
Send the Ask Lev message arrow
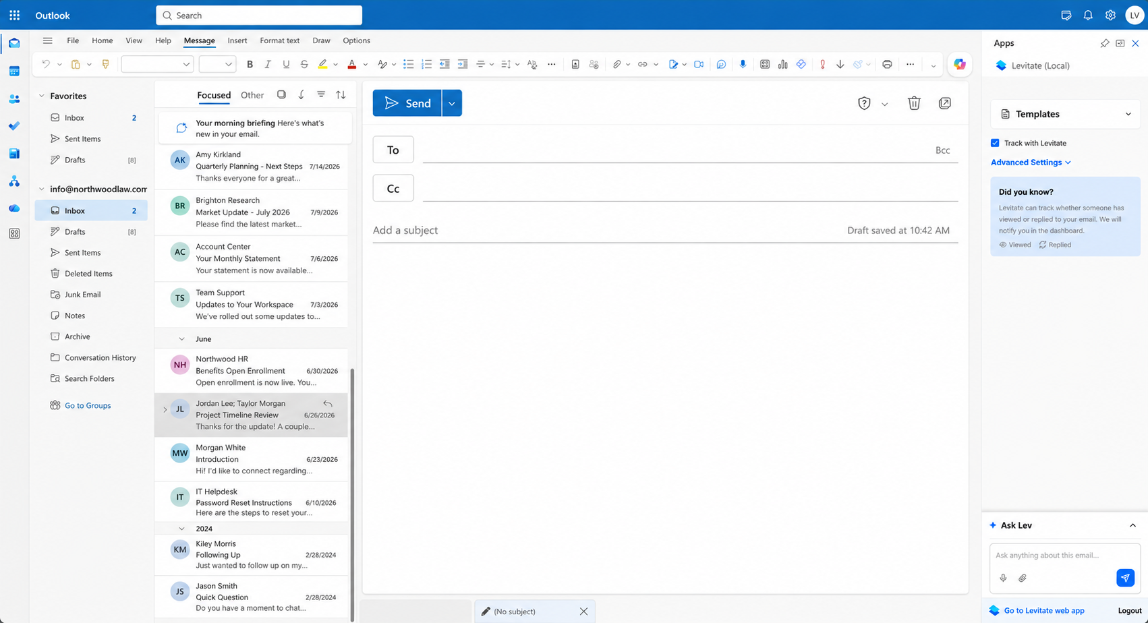click(x=1124, y=578)
